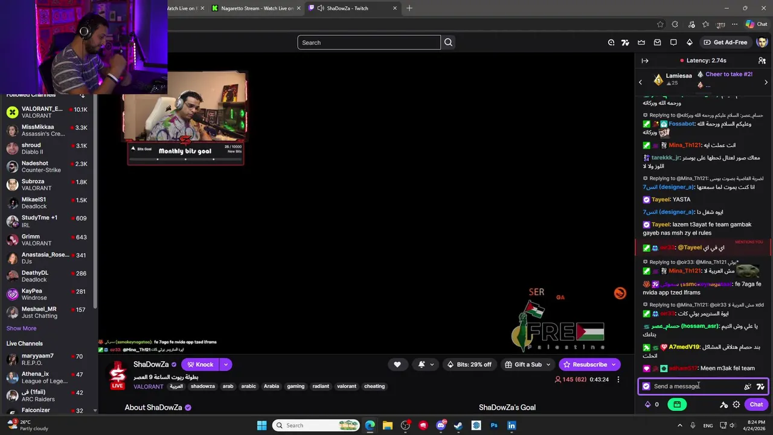Open Photoshop from the taskbar

pyautogui.click(x=494, y=425)
